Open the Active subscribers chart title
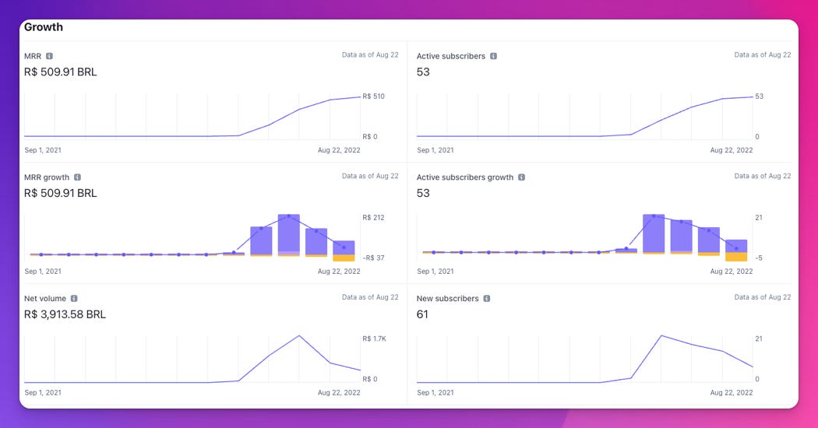818x428 pixels. tap(451, 56)
